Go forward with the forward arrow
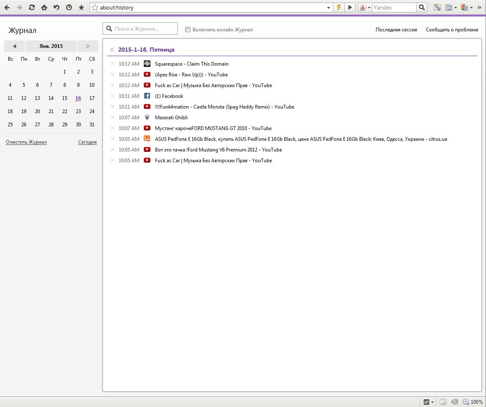The height and width of the screenshot is (407, 486). tap(19, 7)
